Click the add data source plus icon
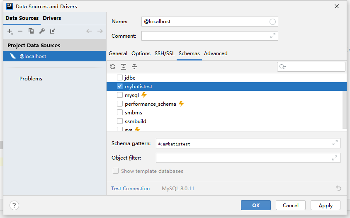The width and height of the screenshot is (350, 218). click(10, 31)
